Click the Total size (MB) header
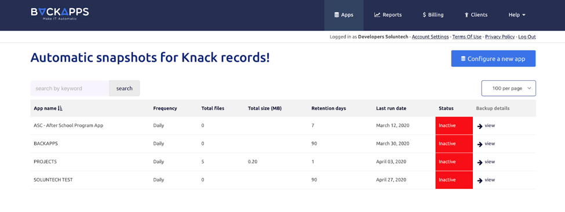The width and height of the screenshot is (565, 212). point(264,108)
